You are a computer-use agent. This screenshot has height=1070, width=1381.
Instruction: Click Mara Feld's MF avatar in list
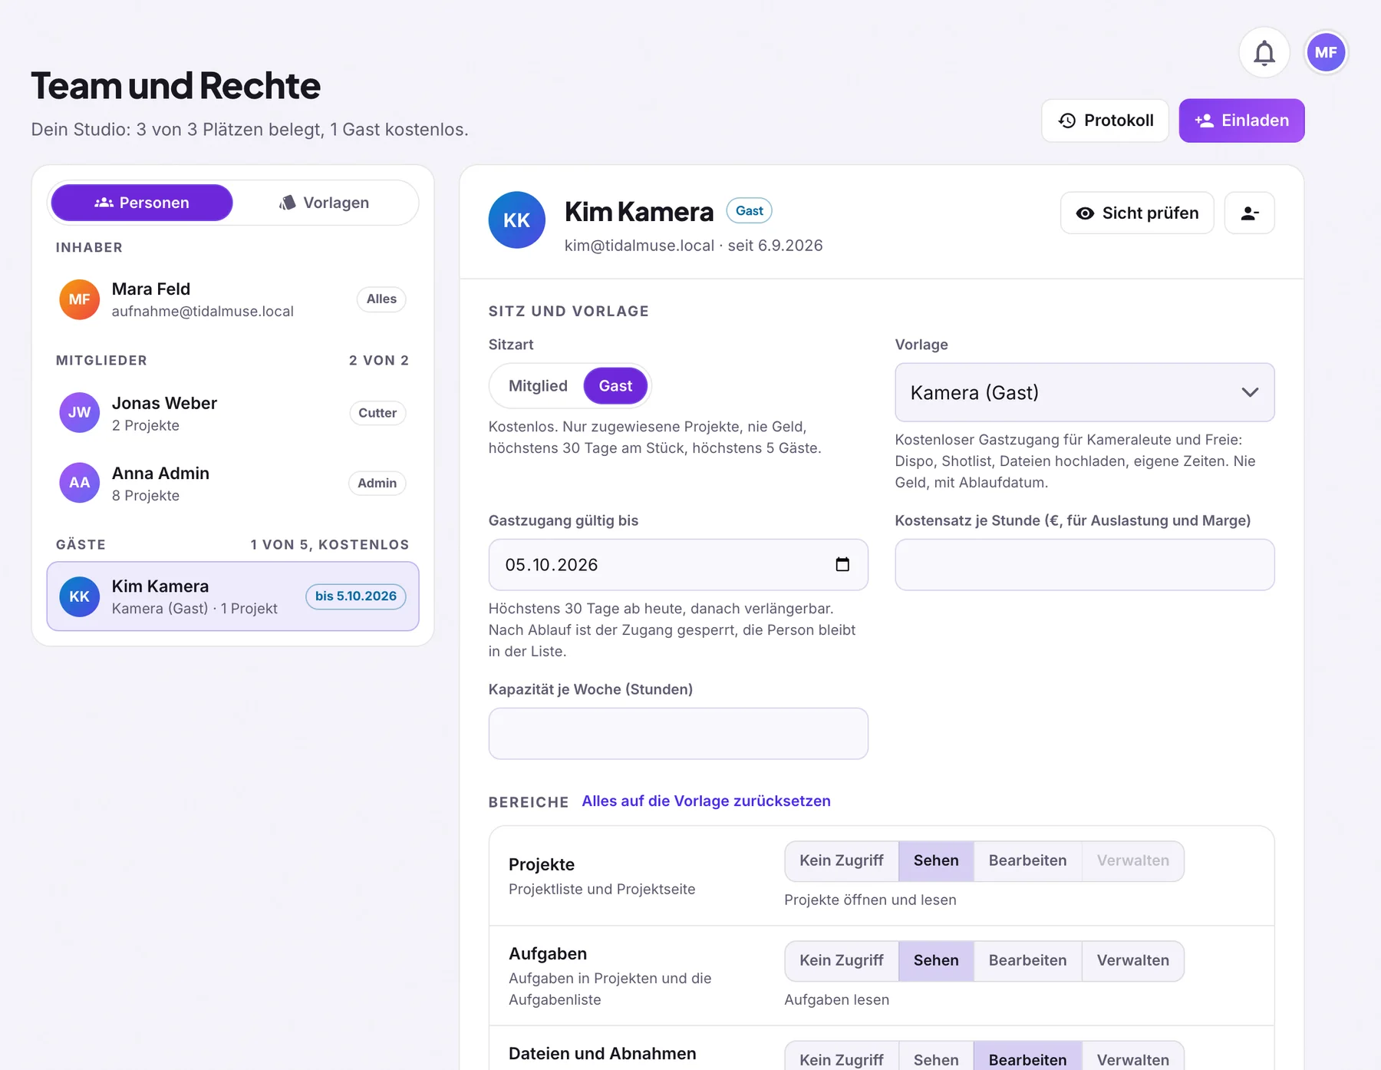point(80,299)
